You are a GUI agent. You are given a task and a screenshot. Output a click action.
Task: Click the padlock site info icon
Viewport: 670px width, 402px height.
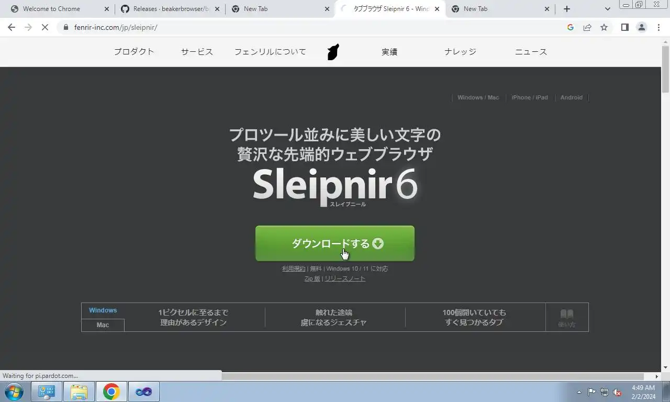65,27
